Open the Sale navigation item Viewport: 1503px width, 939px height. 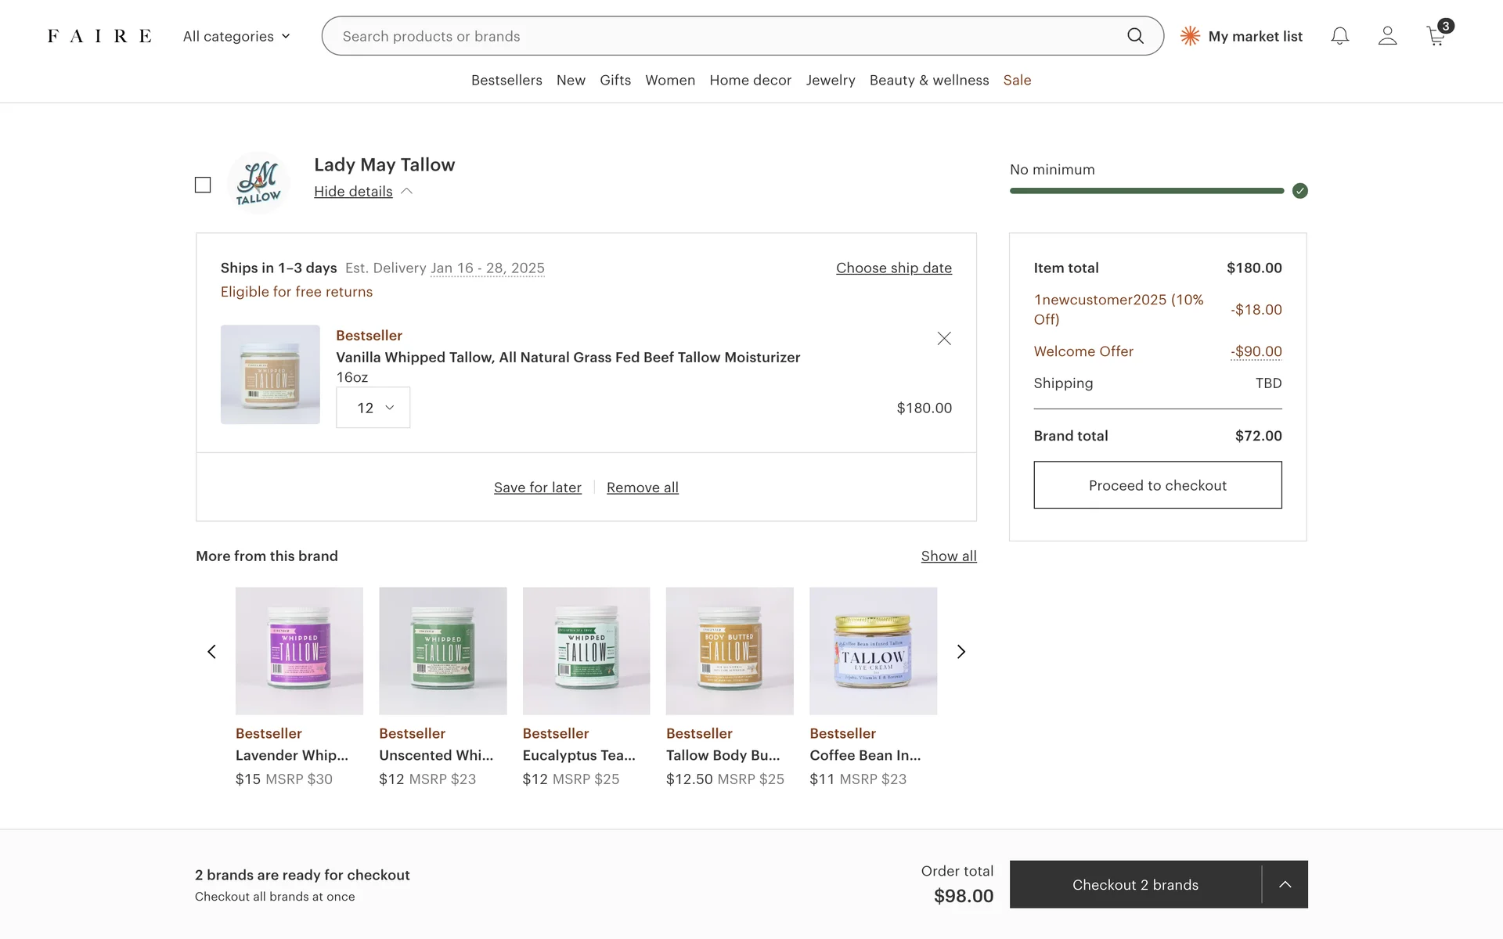[x=1017, y=80]
